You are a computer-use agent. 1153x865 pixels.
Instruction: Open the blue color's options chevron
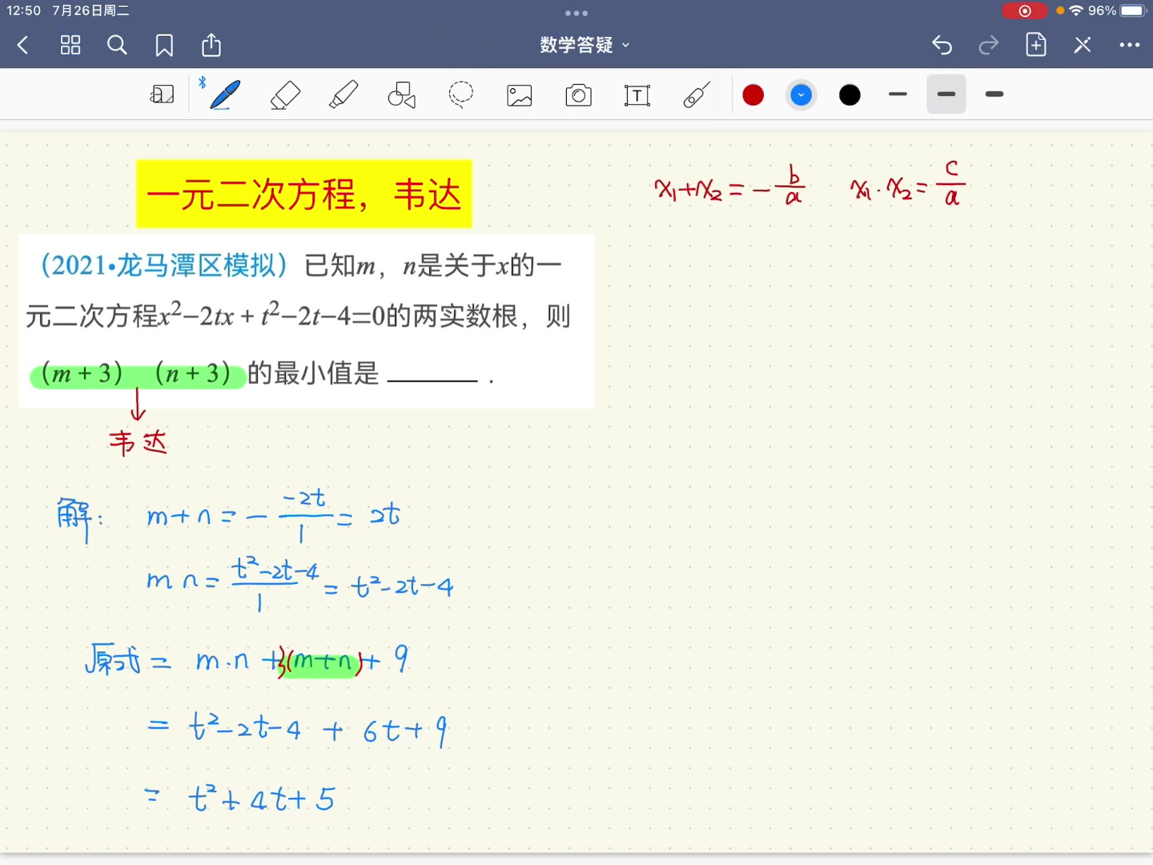pos(801,94)
